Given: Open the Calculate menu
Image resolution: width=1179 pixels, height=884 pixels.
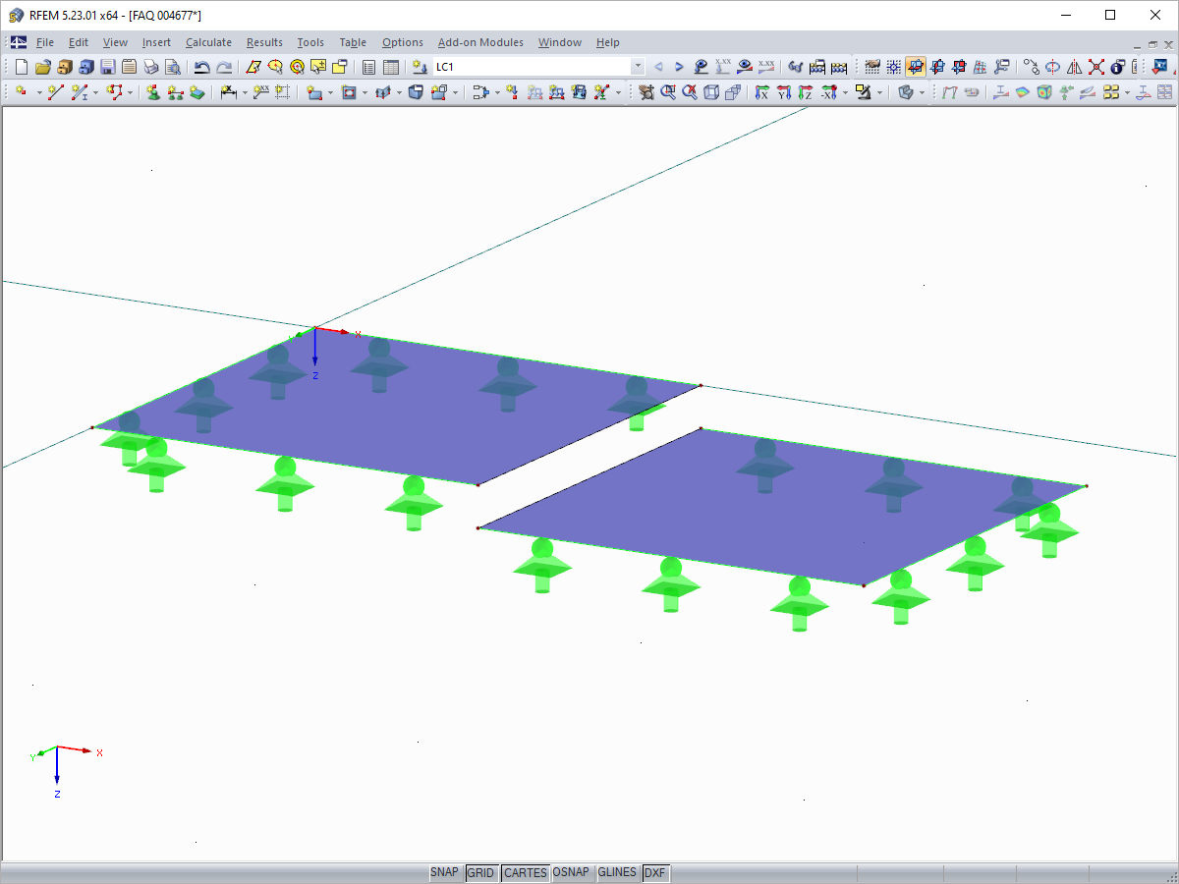Looking at the screenshot, I should click(208, 42).
